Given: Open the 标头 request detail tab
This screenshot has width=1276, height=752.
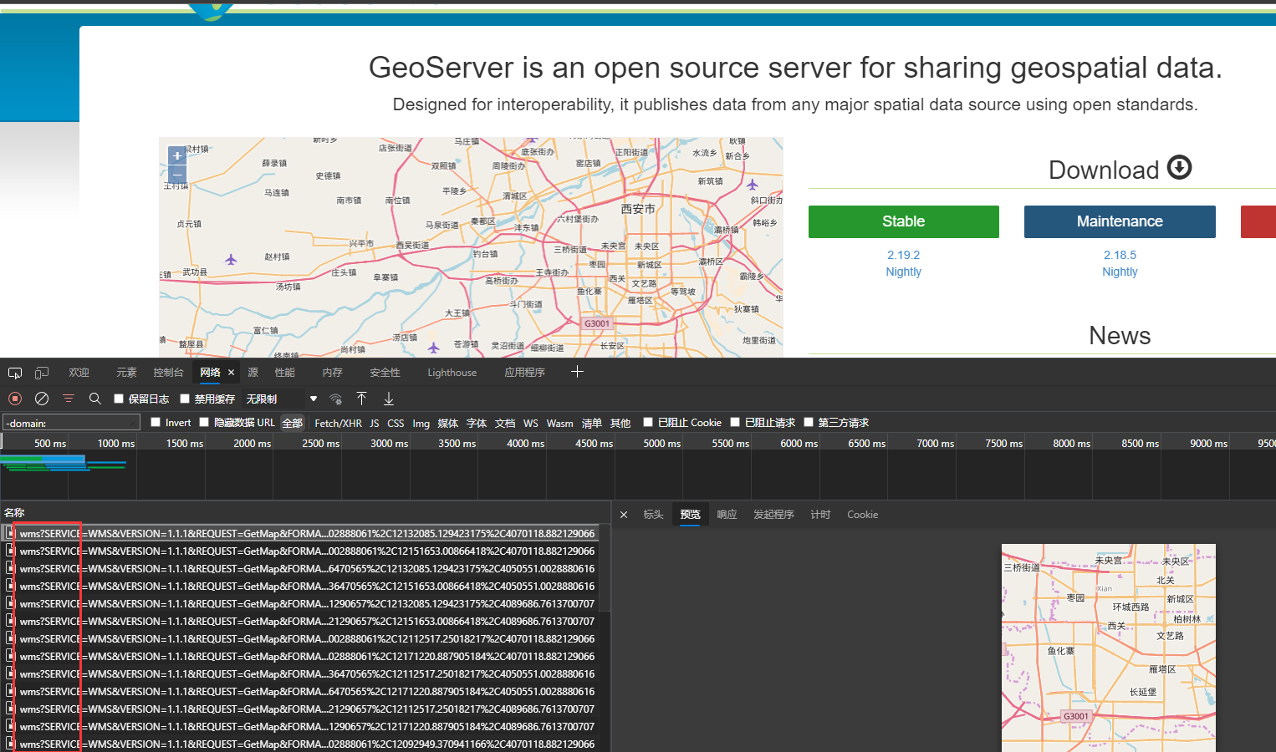Looking at the screenshot, I should tap(653, 515).
